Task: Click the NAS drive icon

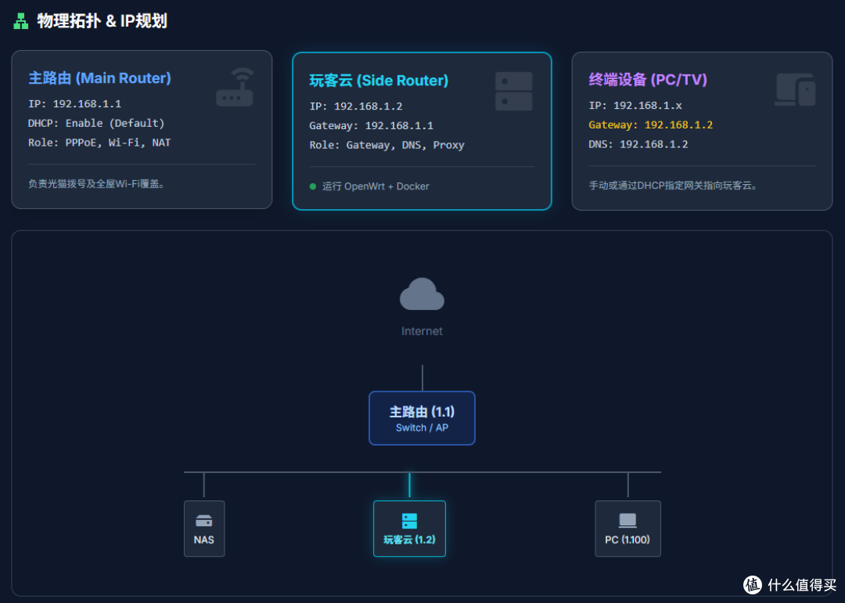Action: [203, 521]
